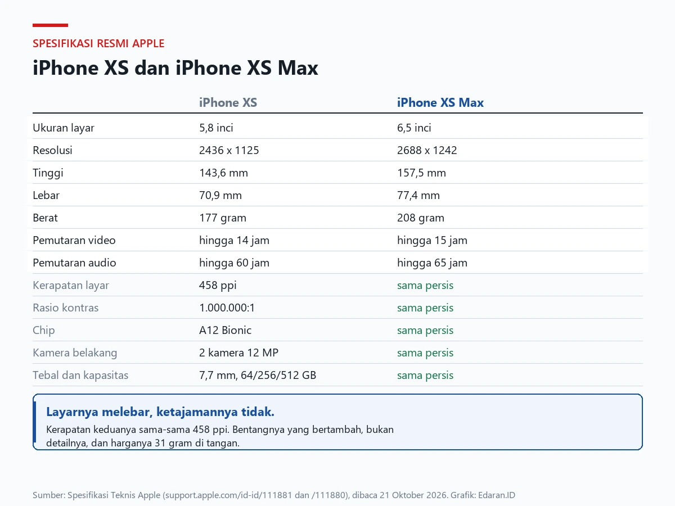Viewport: 675px width, 506px height.
Task: Select the 'iPhone XS Max' column header
Action: 440,102
